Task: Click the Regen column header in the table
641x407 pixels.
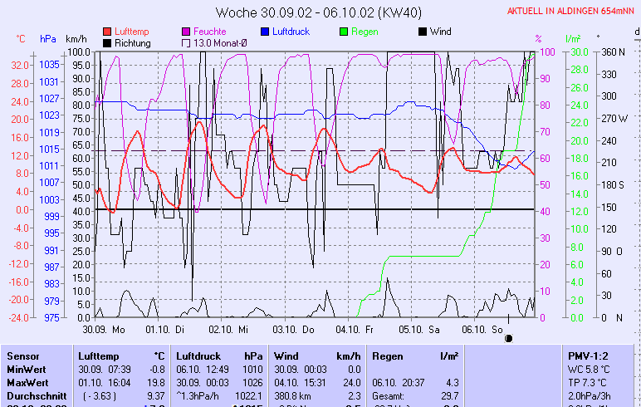Action: [x=388, y=356]
